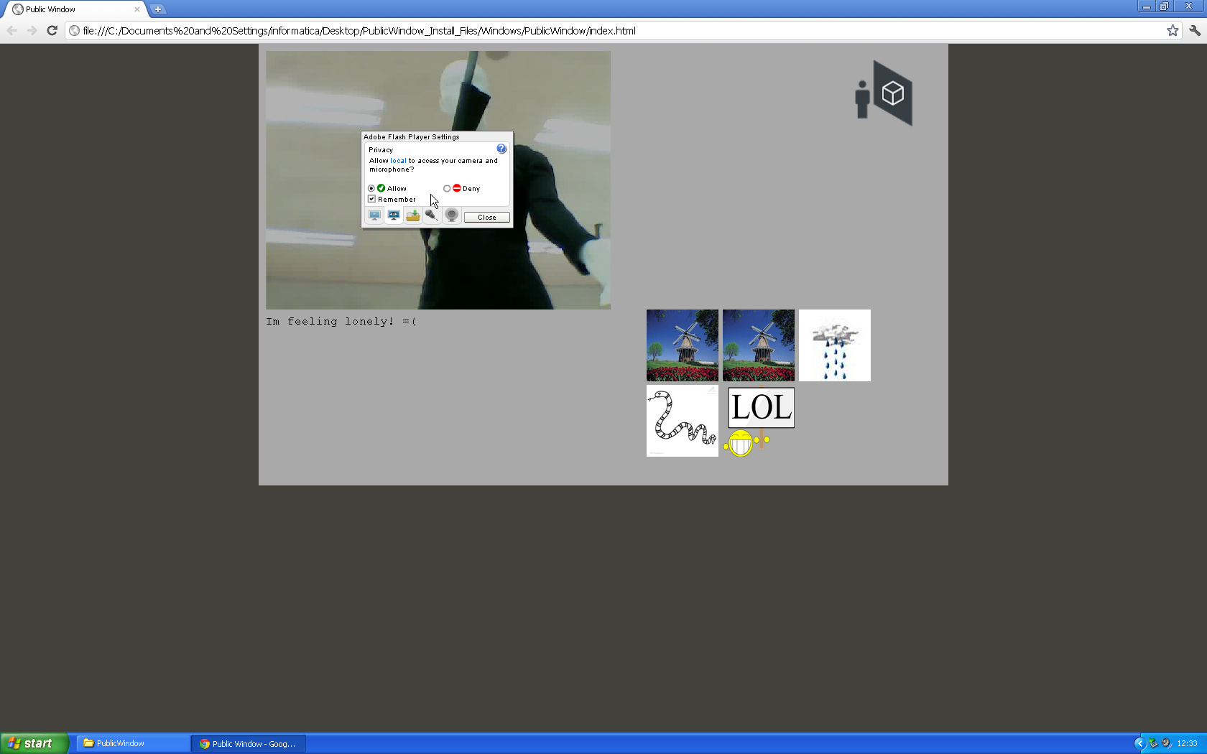Reload the current page

coord(51,30)
